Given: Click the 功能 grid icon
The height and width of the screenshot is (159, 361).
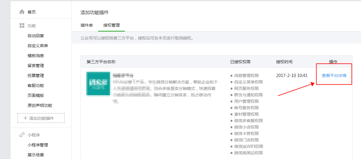Looking at the screenshot, I should click(22, 26).
